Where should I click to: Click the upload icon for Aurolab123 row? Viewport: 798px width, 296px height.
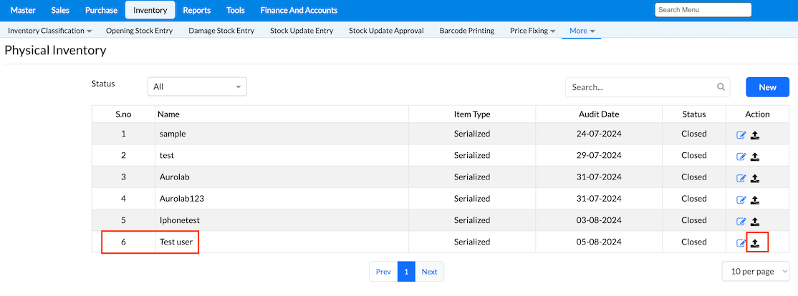755,200
